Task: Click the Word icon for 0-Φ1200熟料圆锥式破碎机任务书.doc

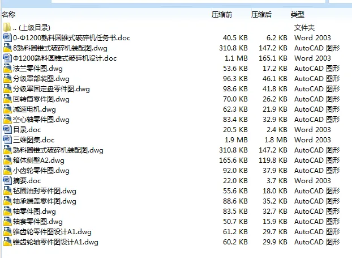Action: (7, 37)
